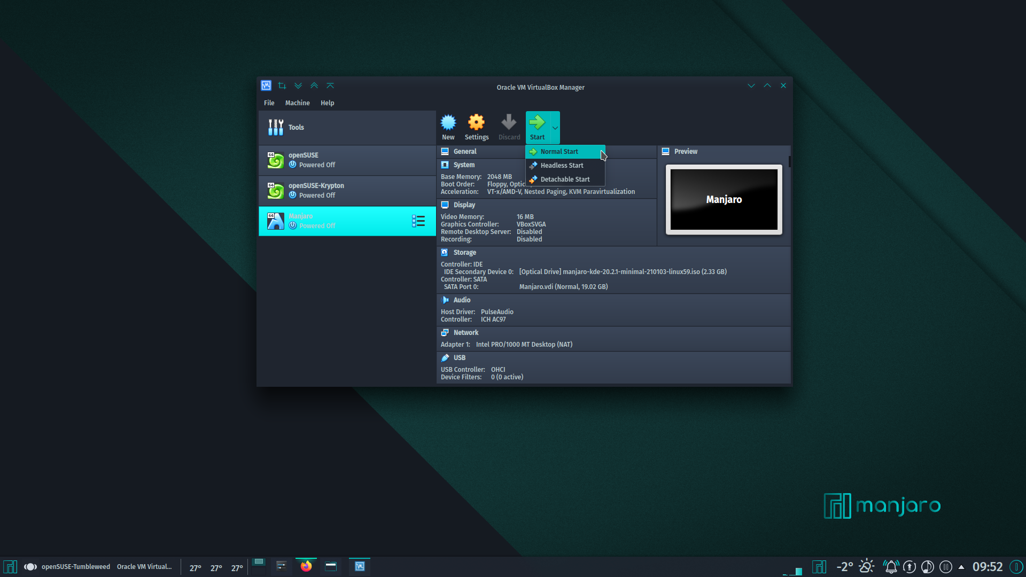Open the file manager icon in taskbar
This screenshot has width=1026, height=577.
pyautogui.click(x=331, y=566)
